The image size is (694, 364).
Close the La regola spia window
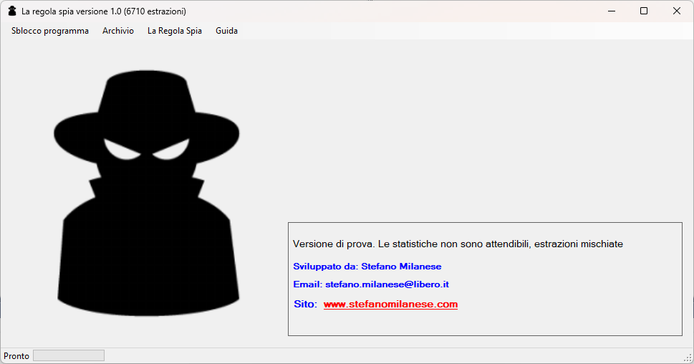coord(677,11)
